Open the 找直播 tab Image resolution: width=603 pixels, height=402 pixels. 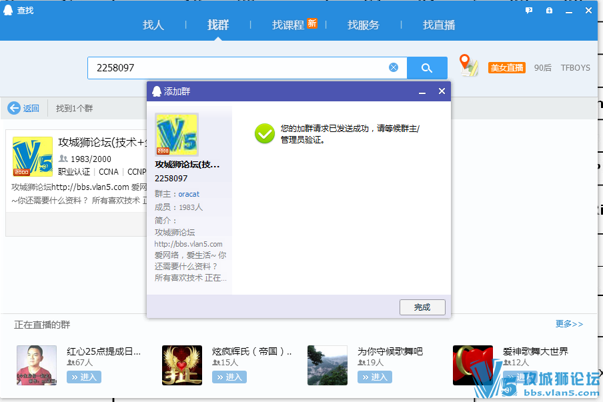(x=439, y=25)
